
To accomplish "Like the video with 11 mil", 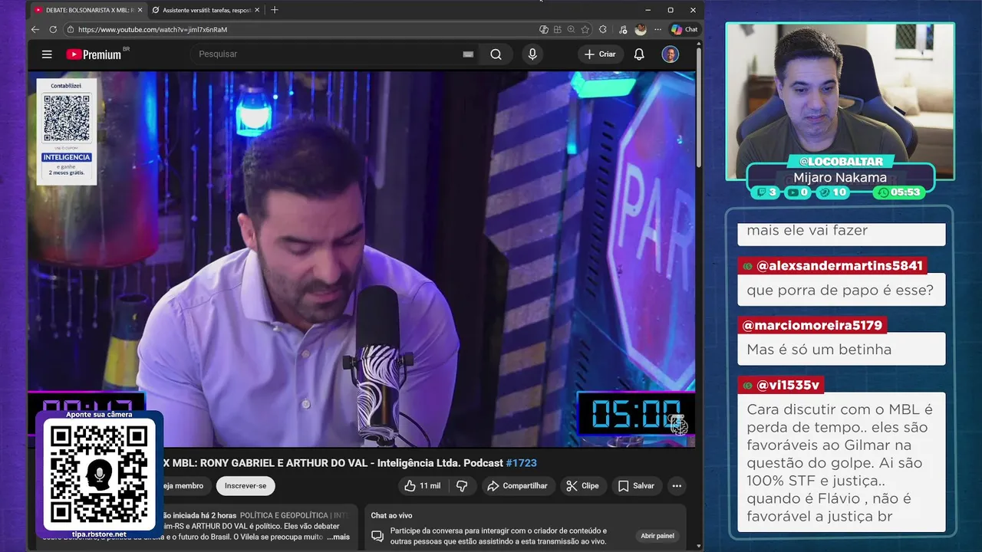I will (423, 486).
